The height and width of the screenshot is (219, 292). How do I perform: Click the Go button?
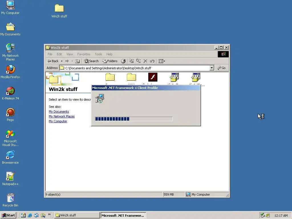(221, 68)
